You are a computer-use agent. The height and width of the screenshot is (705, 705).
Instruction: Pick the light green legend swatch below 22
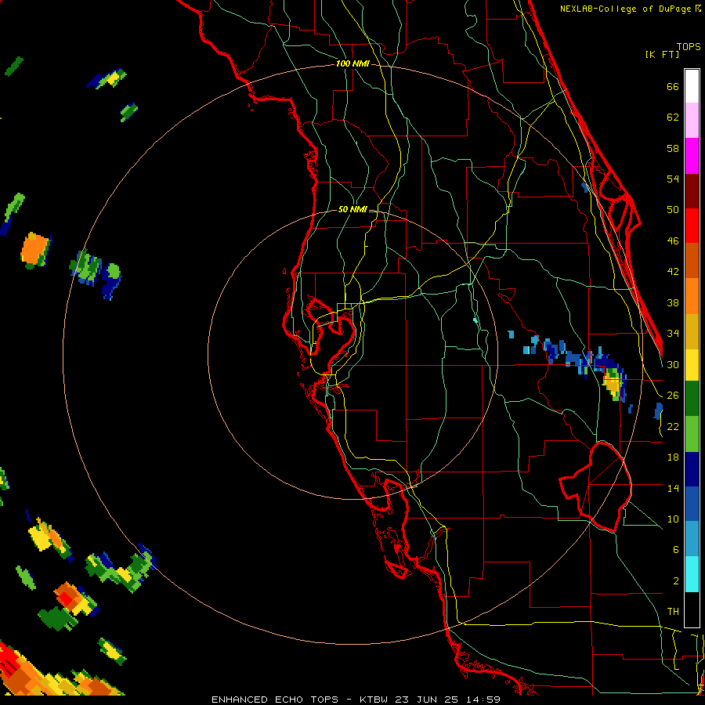coord(692,434)
